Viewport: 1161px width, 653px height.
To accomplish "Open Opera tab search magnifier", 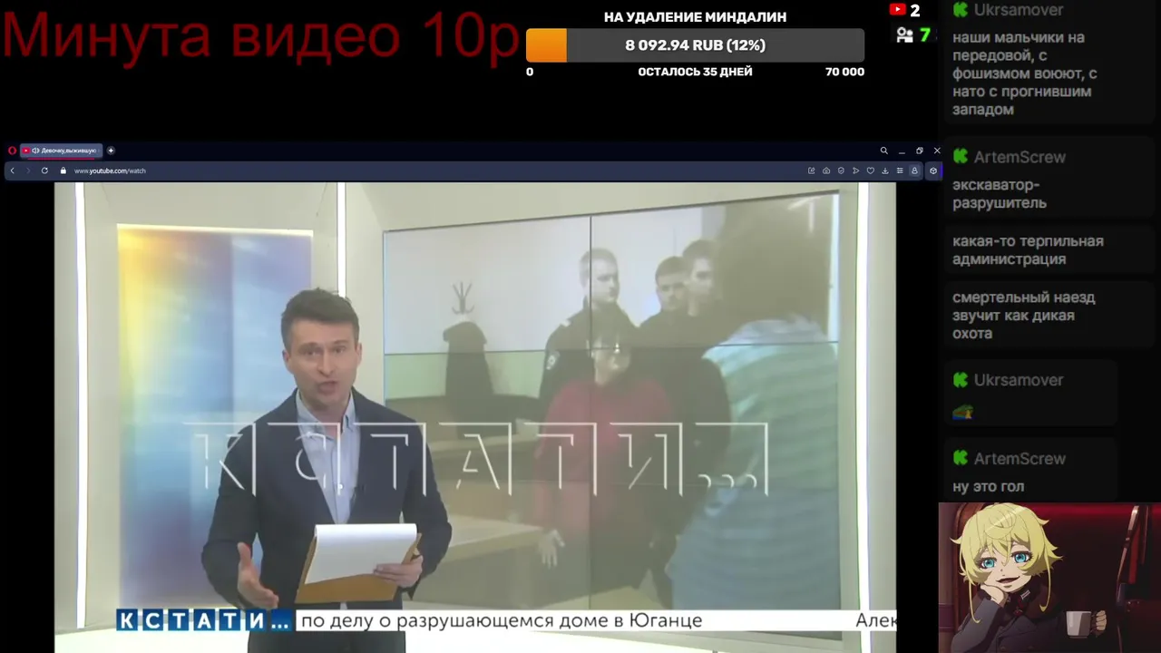I will [x=883, y=151].
